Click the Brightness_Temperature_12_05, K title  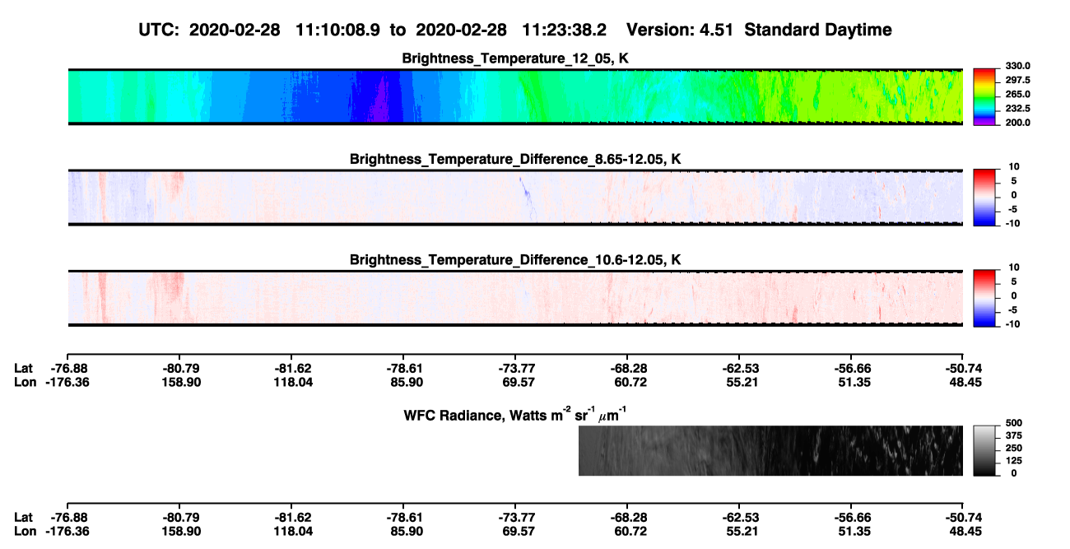pos(516,58)
